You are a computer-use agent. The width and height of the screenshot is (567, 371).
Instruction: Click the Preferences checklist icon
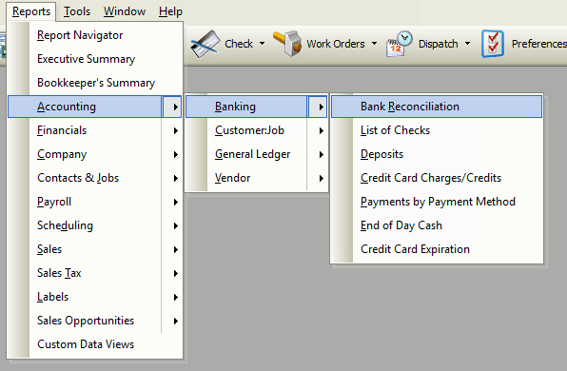pos(493,44)
